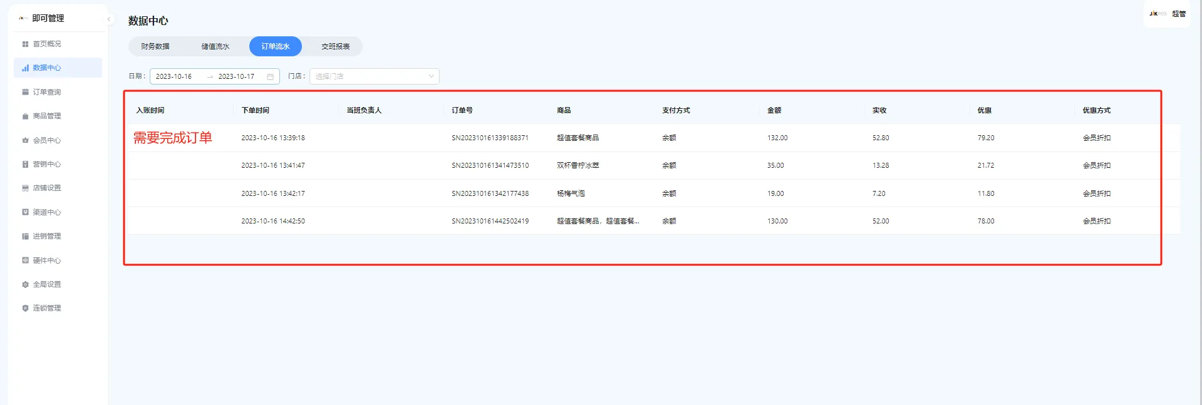Click the 入账时间 column header
The height and width of the screenshot is (405, 1202).
[150, 110]
